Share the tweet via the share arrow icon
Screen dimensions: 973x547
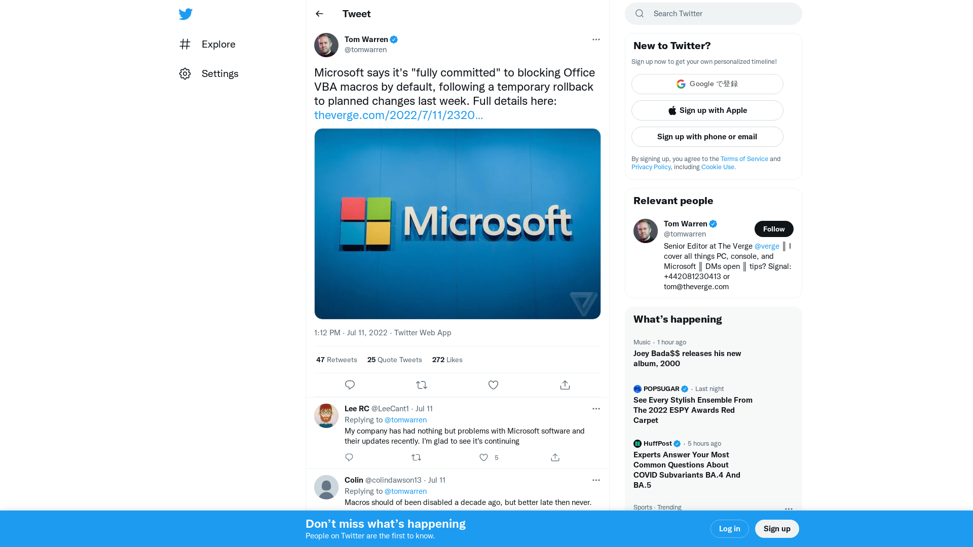tap(565, 385)
